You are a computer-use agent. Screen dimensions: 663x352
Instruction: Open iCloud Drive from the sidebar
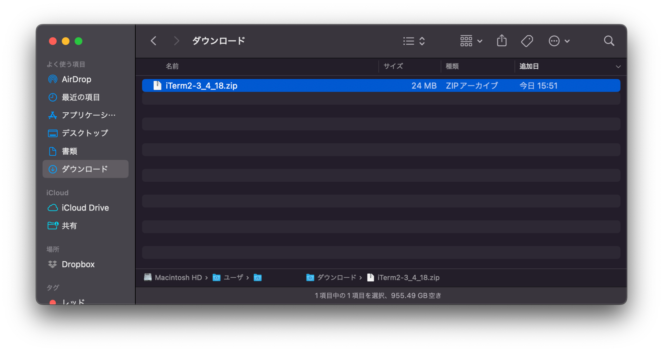[x=84, y=208]
